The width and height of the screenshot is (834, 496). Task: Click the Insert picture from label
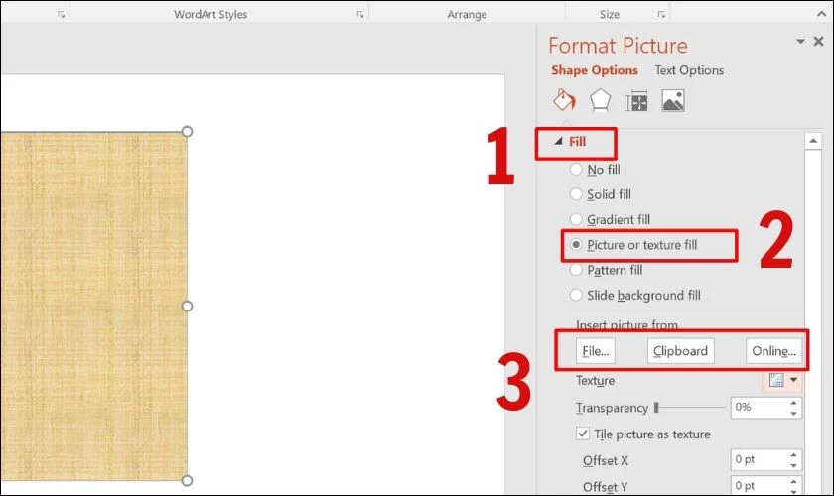tap(626, 324)
